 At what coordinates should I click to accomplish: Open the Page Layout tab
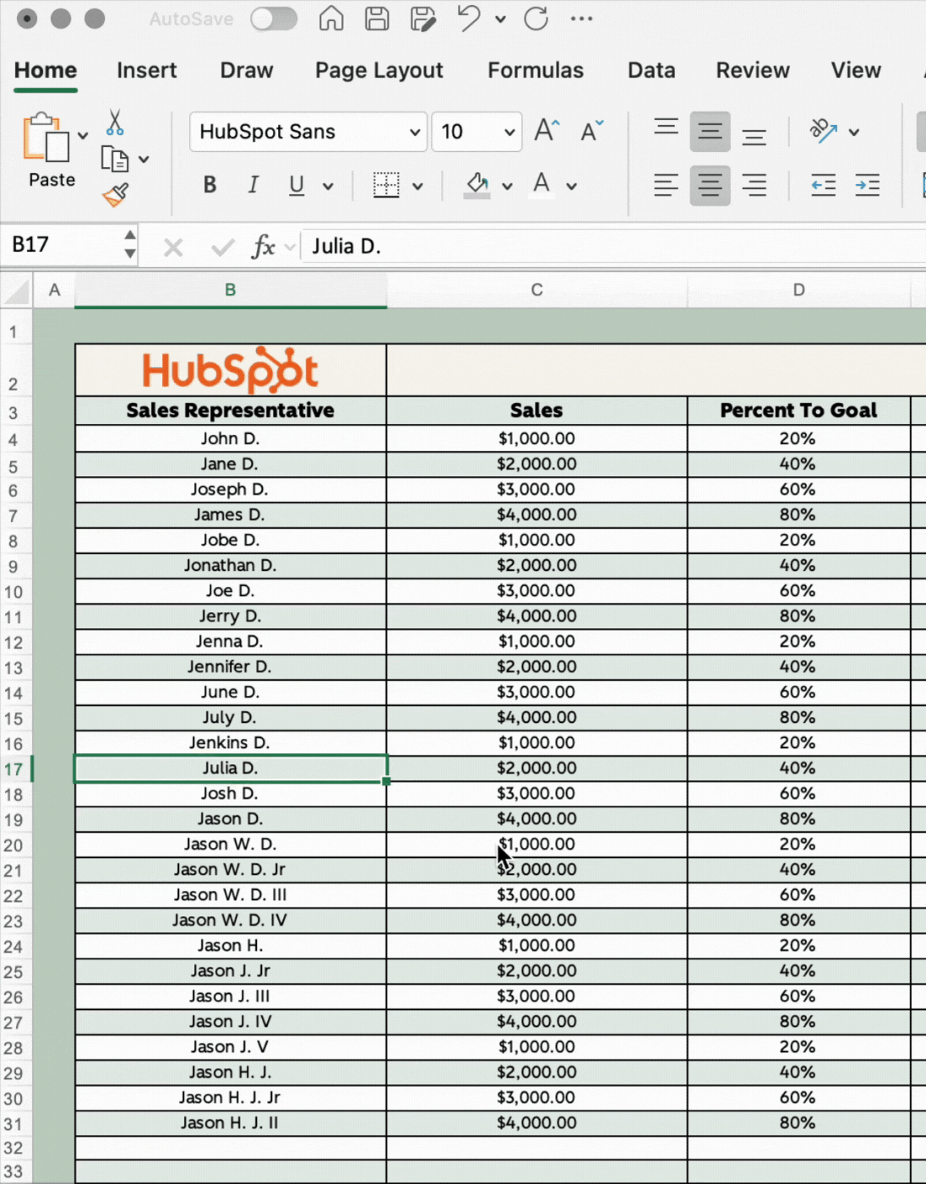pyautogui.click(x=379, y=70)
